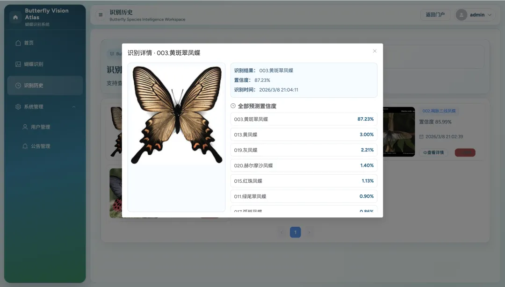Click the 002 species tag on the right card
The width and height of the screenshot is (505, 287).
(x=439, y=111)
